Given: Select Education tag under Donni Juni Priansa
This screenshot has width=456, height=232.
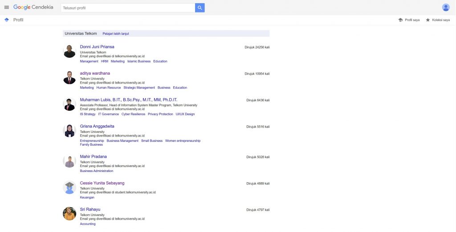Looking at the screenshot, I should click(x=160, y=61).
